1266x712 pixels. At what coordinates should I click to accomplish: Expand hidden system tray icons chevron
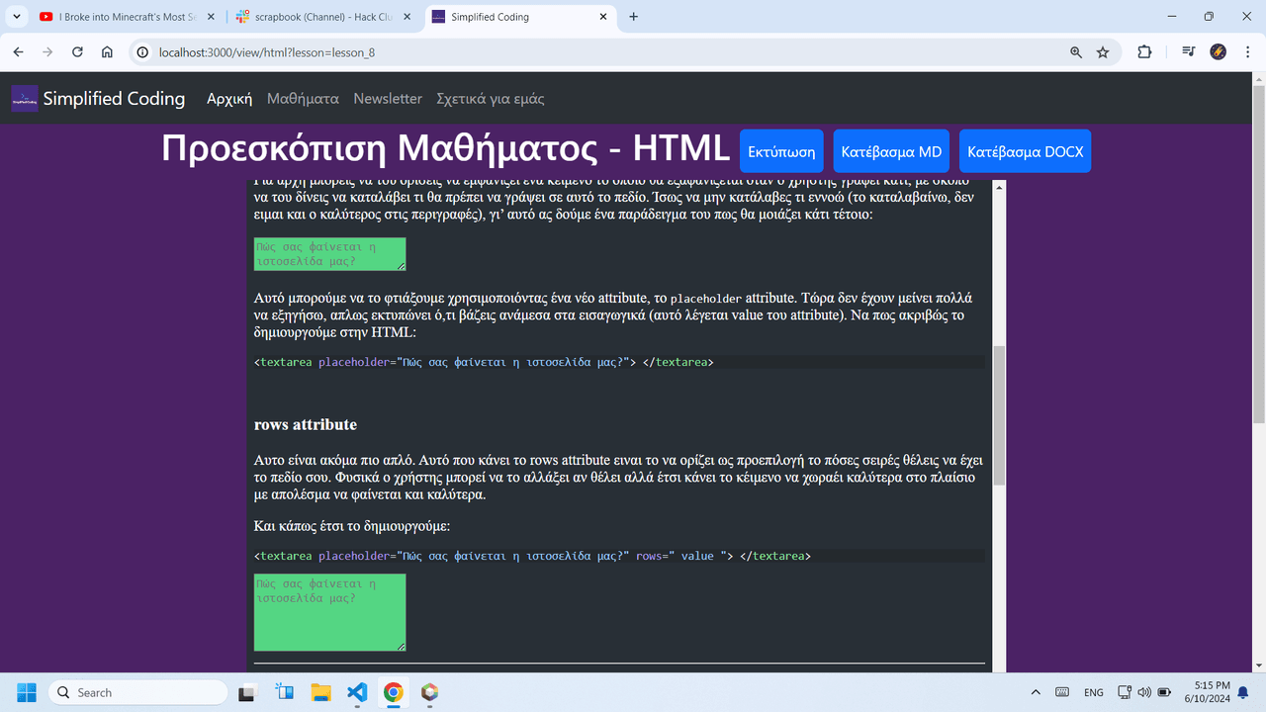[x=1036, y=692]
